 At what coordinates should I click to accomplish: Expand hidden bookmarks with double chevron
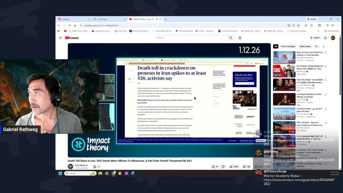tap(318, 31)
